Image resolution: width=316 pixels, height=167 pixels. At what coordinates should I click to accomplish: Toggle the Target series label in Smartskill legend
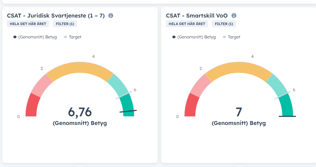(x=234, y=37)
